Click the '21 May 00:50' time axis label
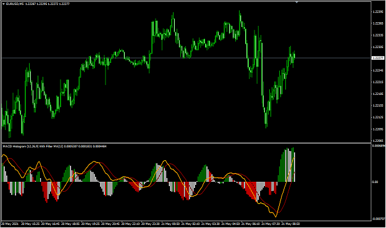 [x=170, y=224]
